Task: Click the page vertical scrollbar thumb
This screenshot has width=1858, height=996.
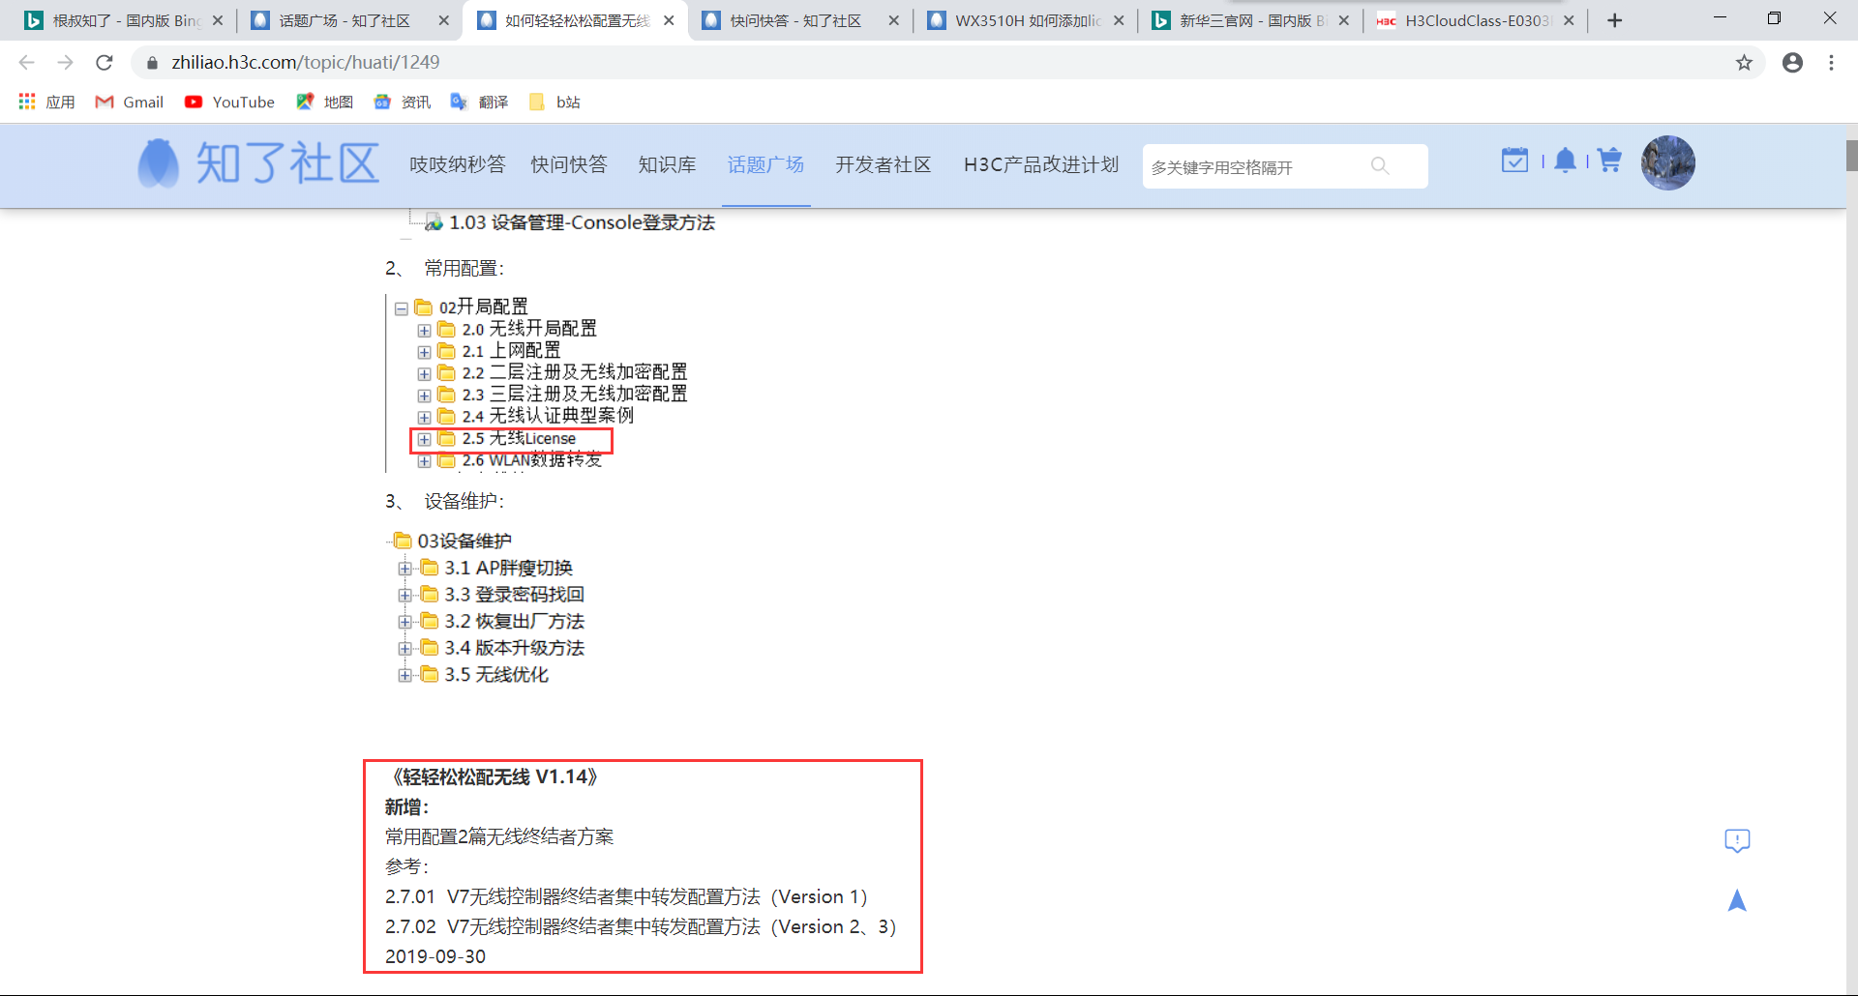Action: [1851, 155]
